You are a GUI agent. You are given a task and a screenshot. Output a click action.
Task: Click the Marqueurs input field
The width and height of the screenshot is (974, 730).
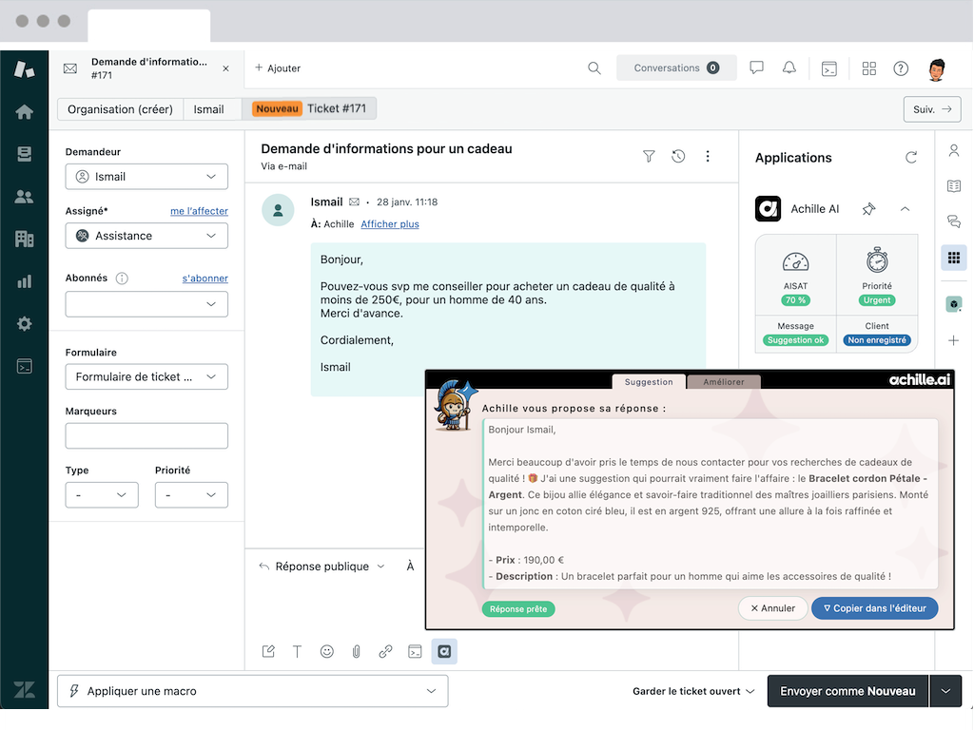click(146, 436)
